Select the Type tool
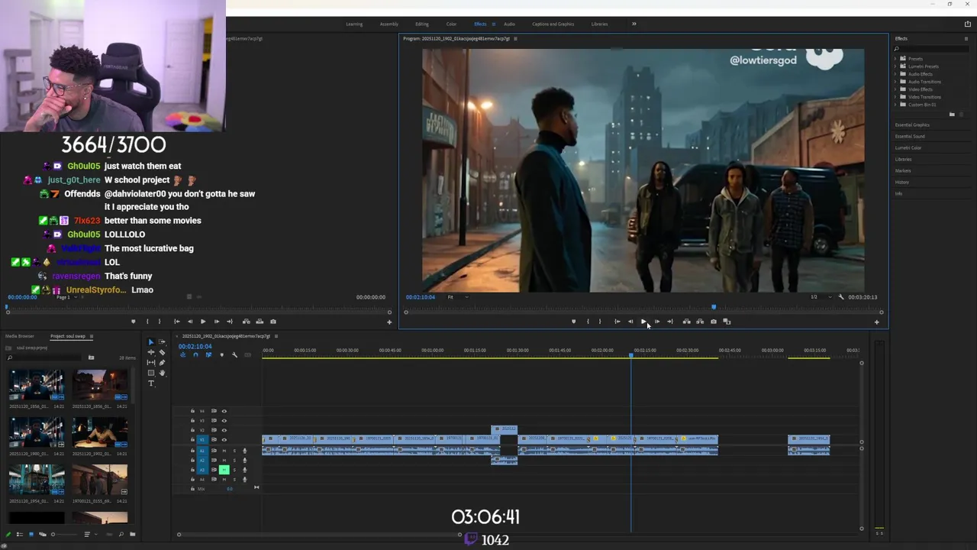 click(x=151, y=383)
